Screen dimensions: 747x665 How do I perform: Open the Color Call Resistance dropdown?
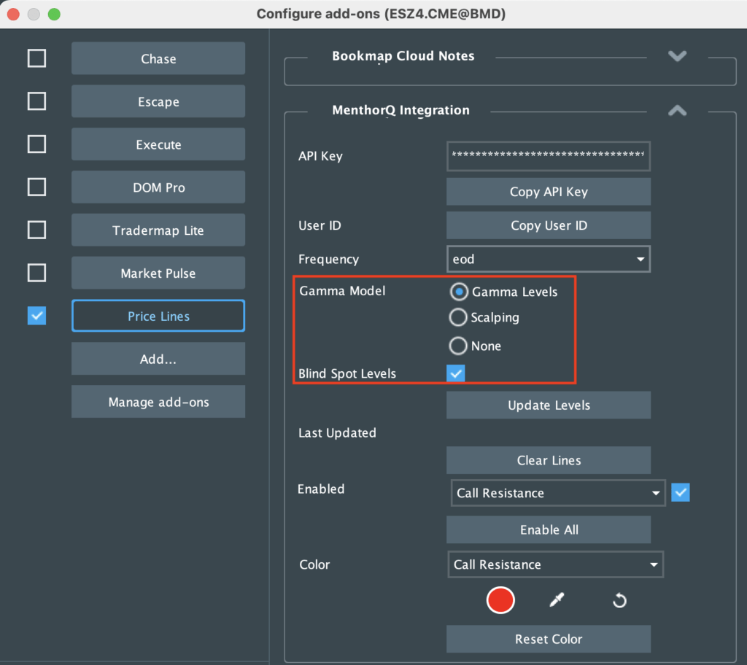(555, 564)
